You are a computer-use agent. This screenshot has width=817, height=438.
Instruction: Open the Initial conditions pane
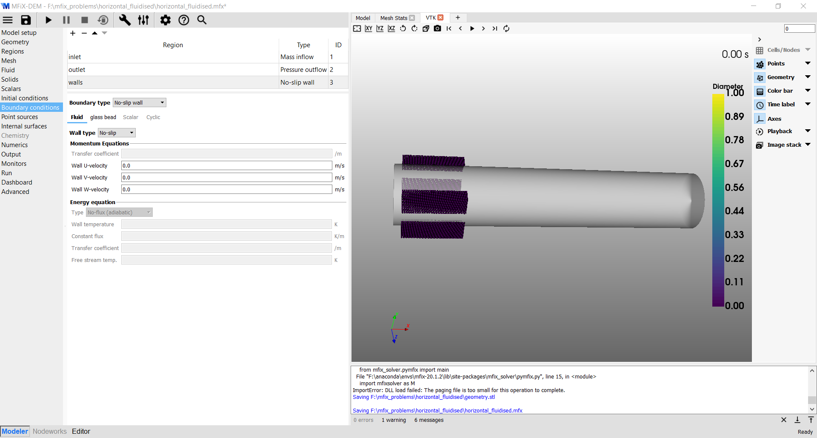pos(25,98)
